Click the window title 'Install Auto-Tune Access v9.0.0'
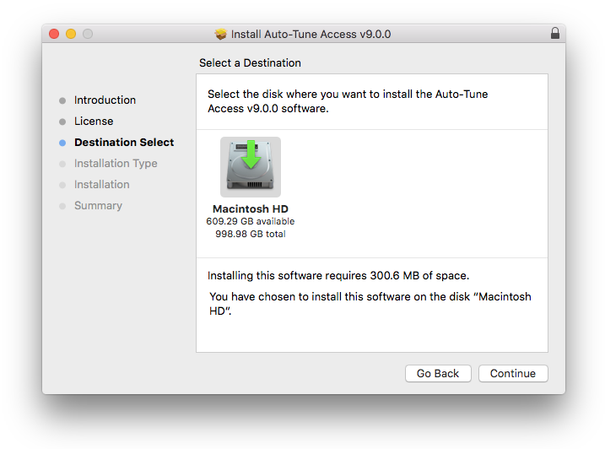Screen dimensions: 605x449 (311, 35)
